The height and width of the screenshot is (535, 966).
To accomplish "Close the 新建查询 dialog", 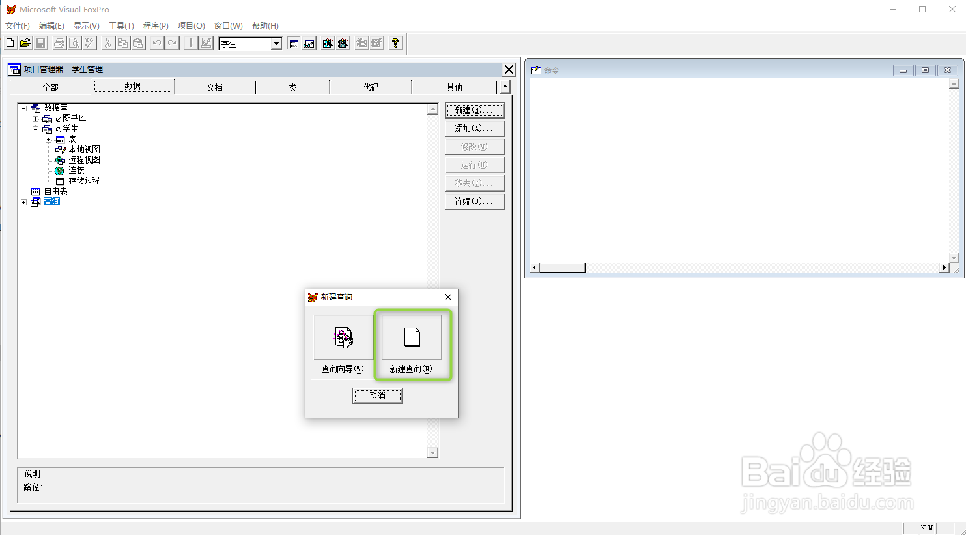I will [447, 297].
